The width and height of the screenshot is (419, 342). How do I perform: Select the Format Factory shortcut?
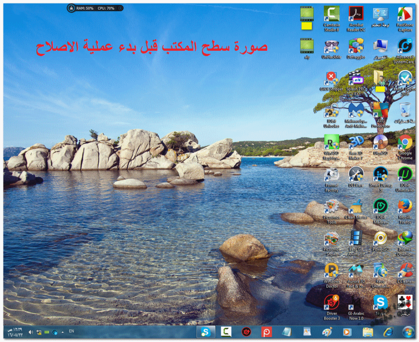click(331, 174)
